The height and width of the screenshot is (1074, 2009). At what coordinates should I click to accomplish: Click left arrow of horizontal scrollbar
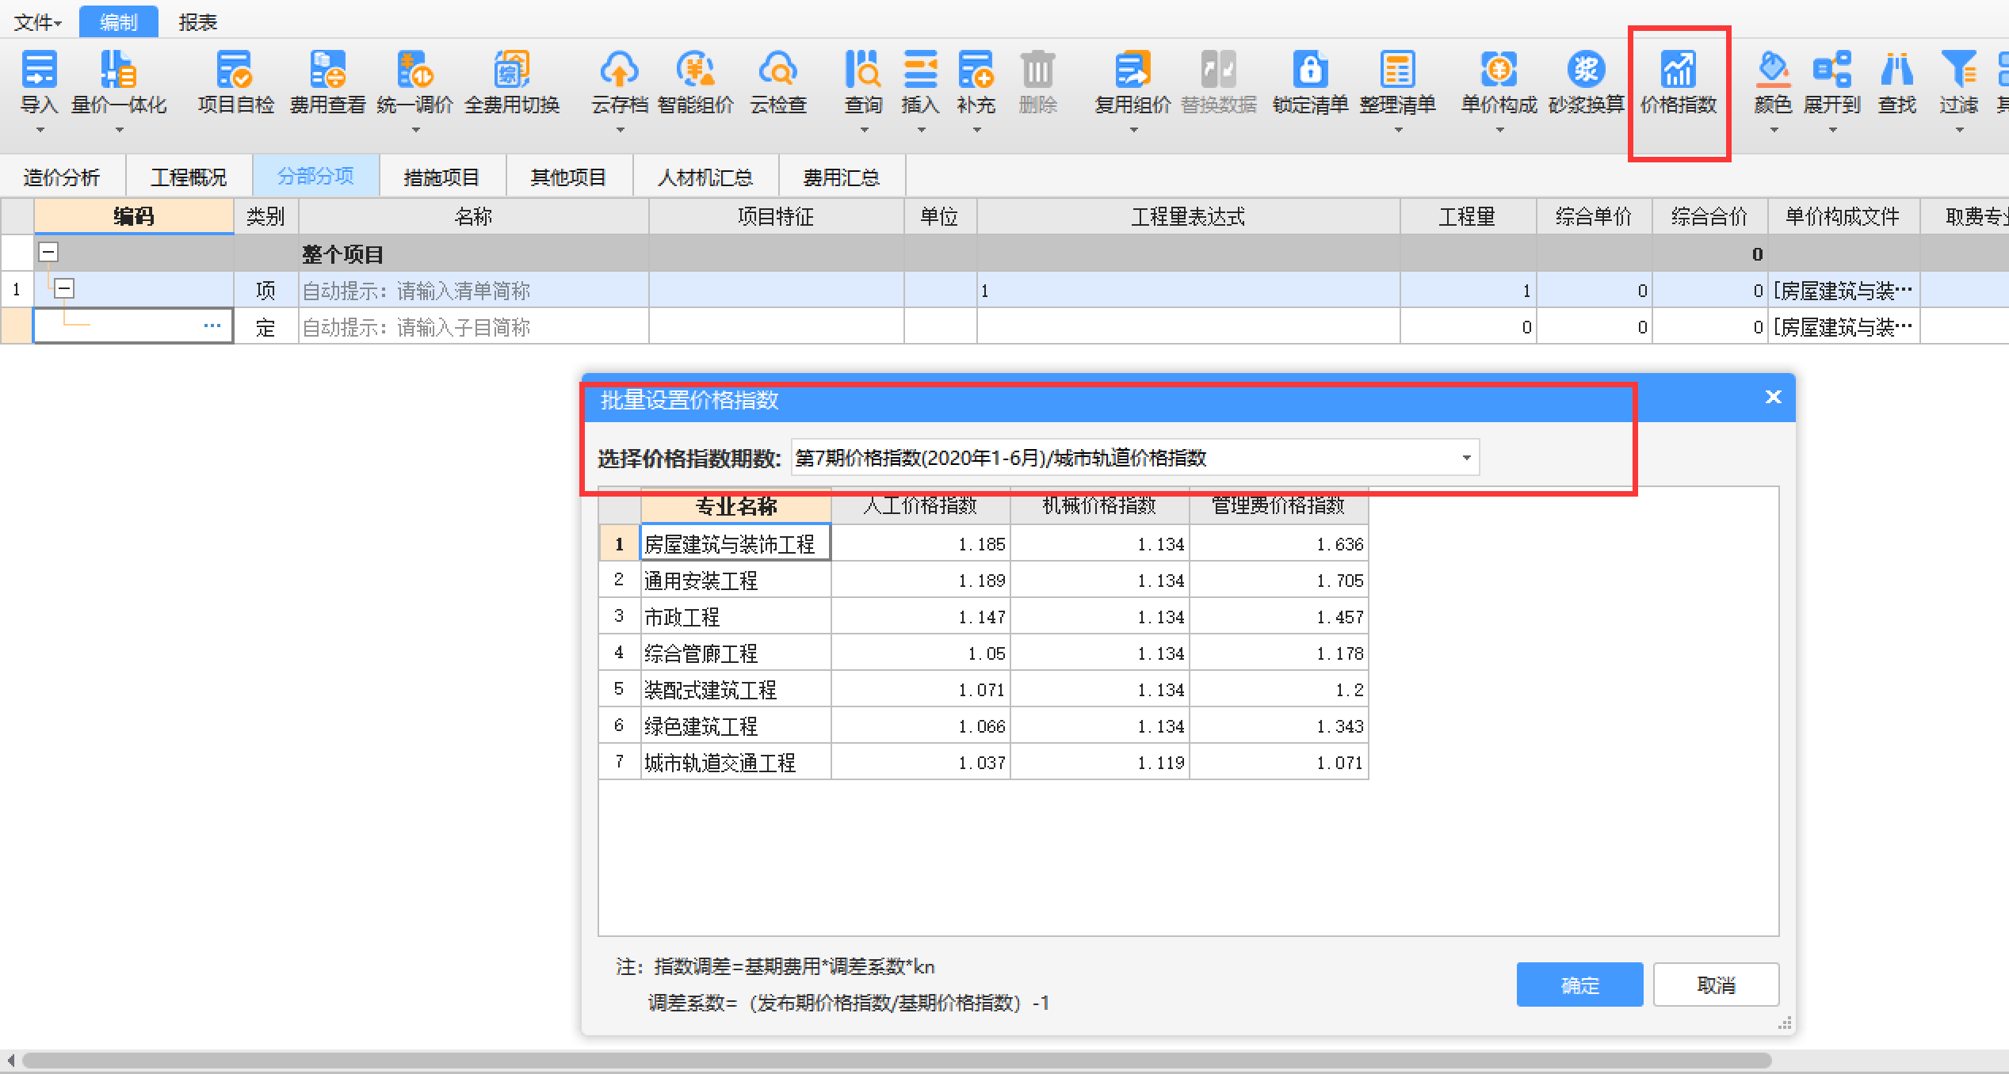[10, 1060]
